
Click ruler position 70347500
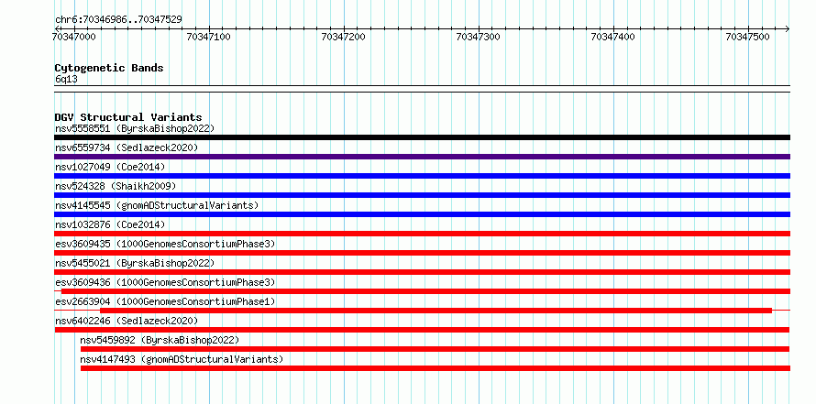pos(748,37)
